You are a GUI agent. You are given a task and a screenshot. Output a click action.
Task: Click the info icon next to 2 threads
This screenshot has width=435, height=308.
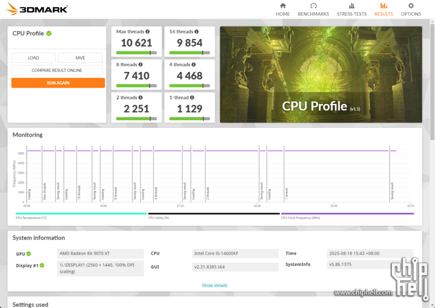[x=141, y=98]
